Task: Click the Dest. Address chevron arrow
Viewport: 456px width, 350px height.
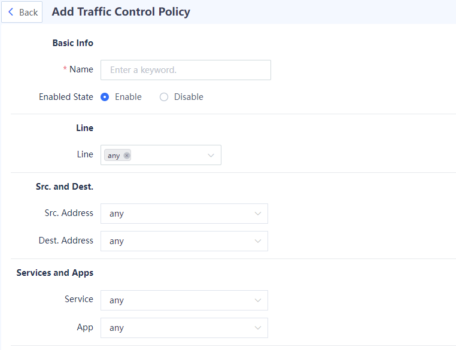Action: (258, 241)
